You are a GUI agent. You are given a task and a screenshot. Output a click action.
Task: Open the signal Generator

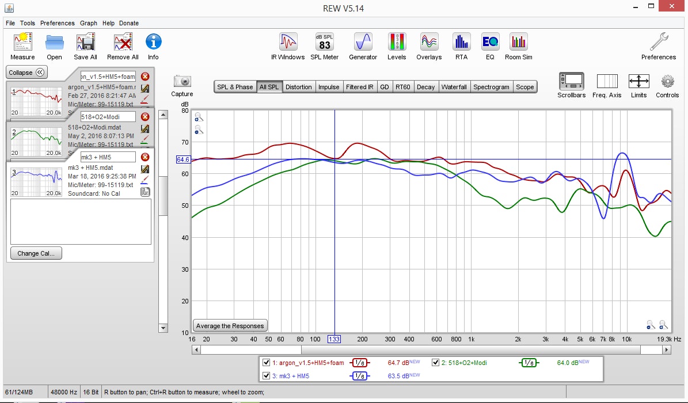363,43
